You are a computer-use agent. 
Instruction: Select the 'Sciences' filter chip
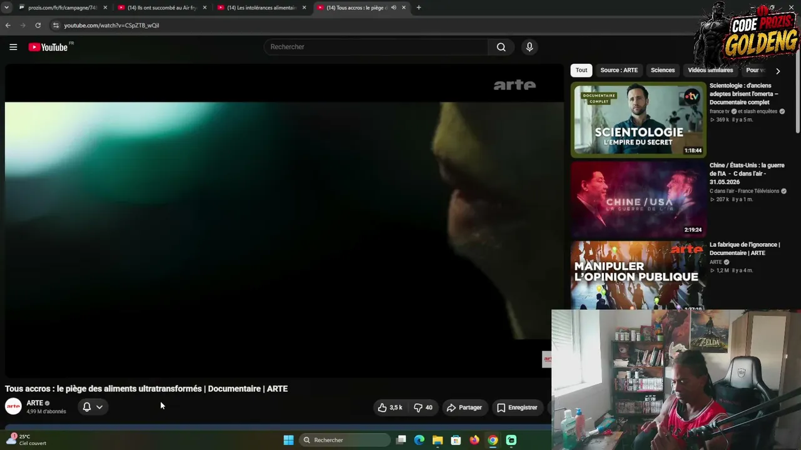[x=663, y=71]
